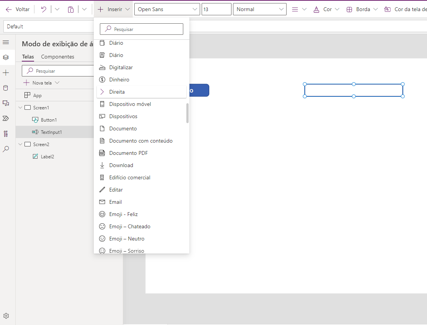427x325 pixels.
Task: Click the Voltar back arrow
Action: click(x=9, y=9)
